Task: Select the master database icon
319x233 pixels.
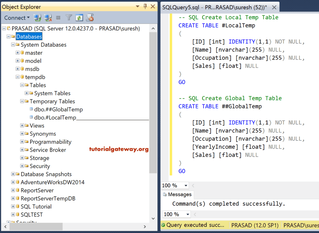Action: click(22, 53)
